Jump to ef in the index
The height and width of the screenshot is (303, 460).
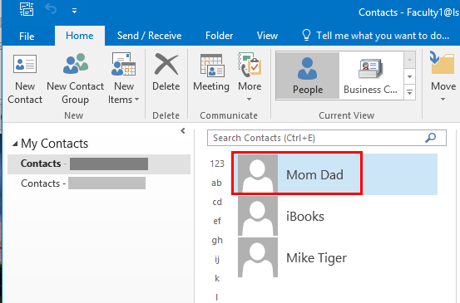217,221
